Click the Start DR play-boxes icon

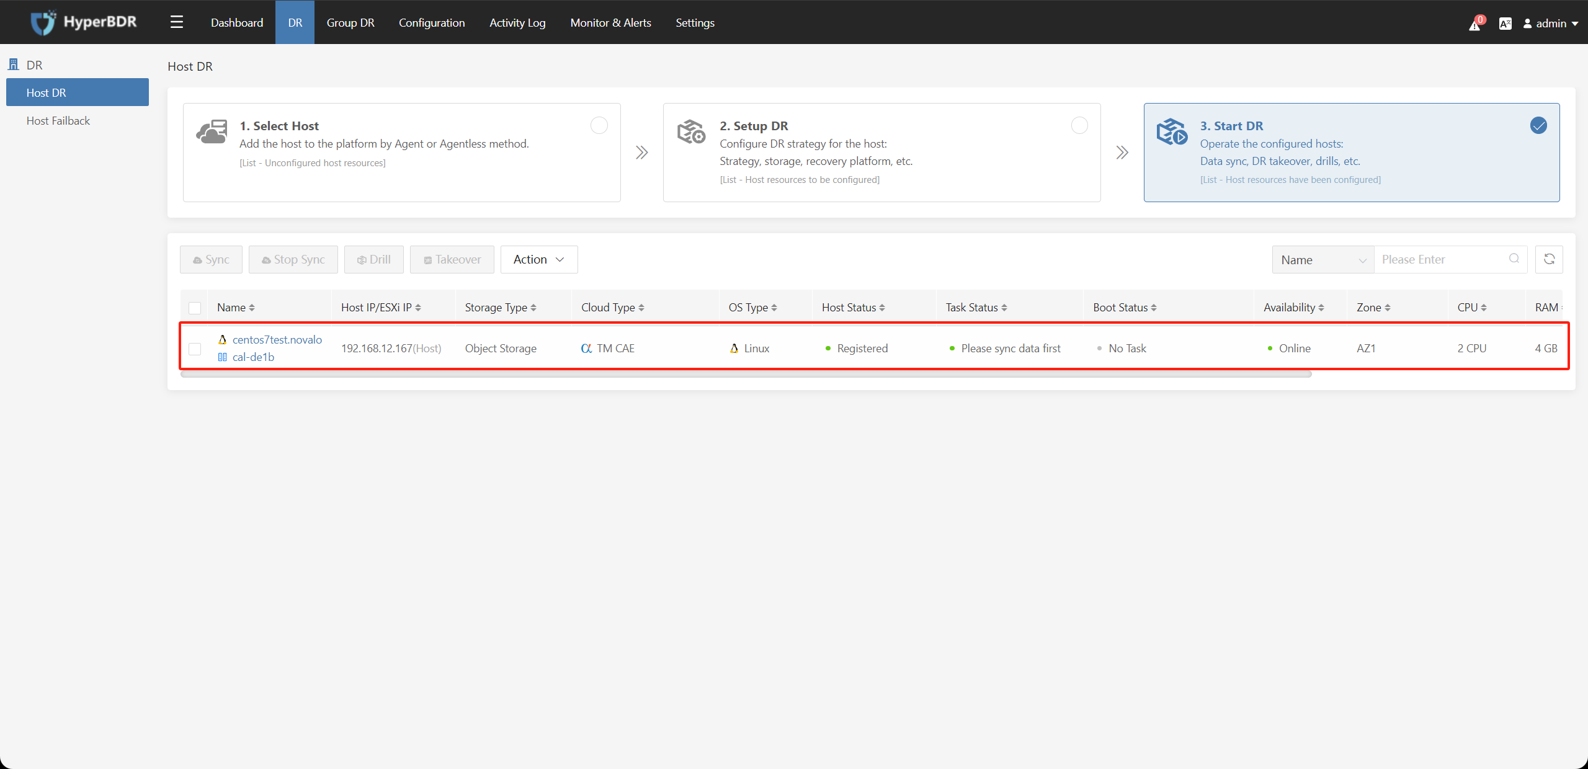[x=1172, y=131]
